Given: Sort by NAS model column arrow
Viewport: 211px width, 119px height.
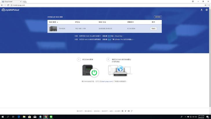Looking at the screenshot, I should tap(57, 22).
